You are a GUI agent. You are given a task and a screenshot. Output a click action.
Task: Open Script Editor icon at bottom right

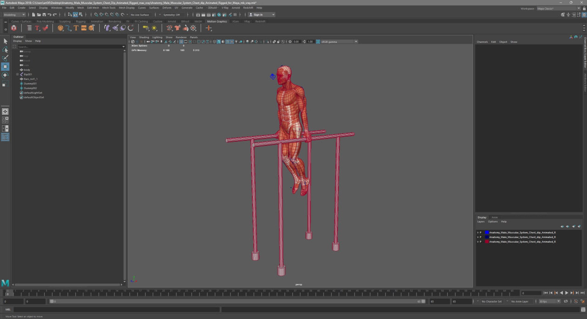583,310
